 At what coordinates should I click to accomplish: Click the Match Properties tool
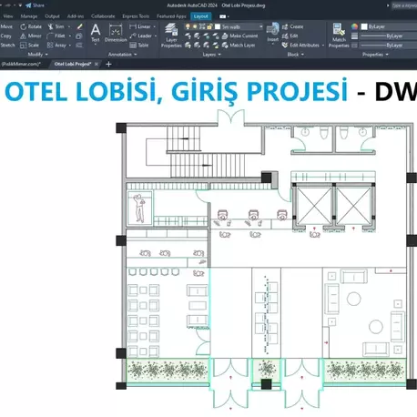(339, 36)
